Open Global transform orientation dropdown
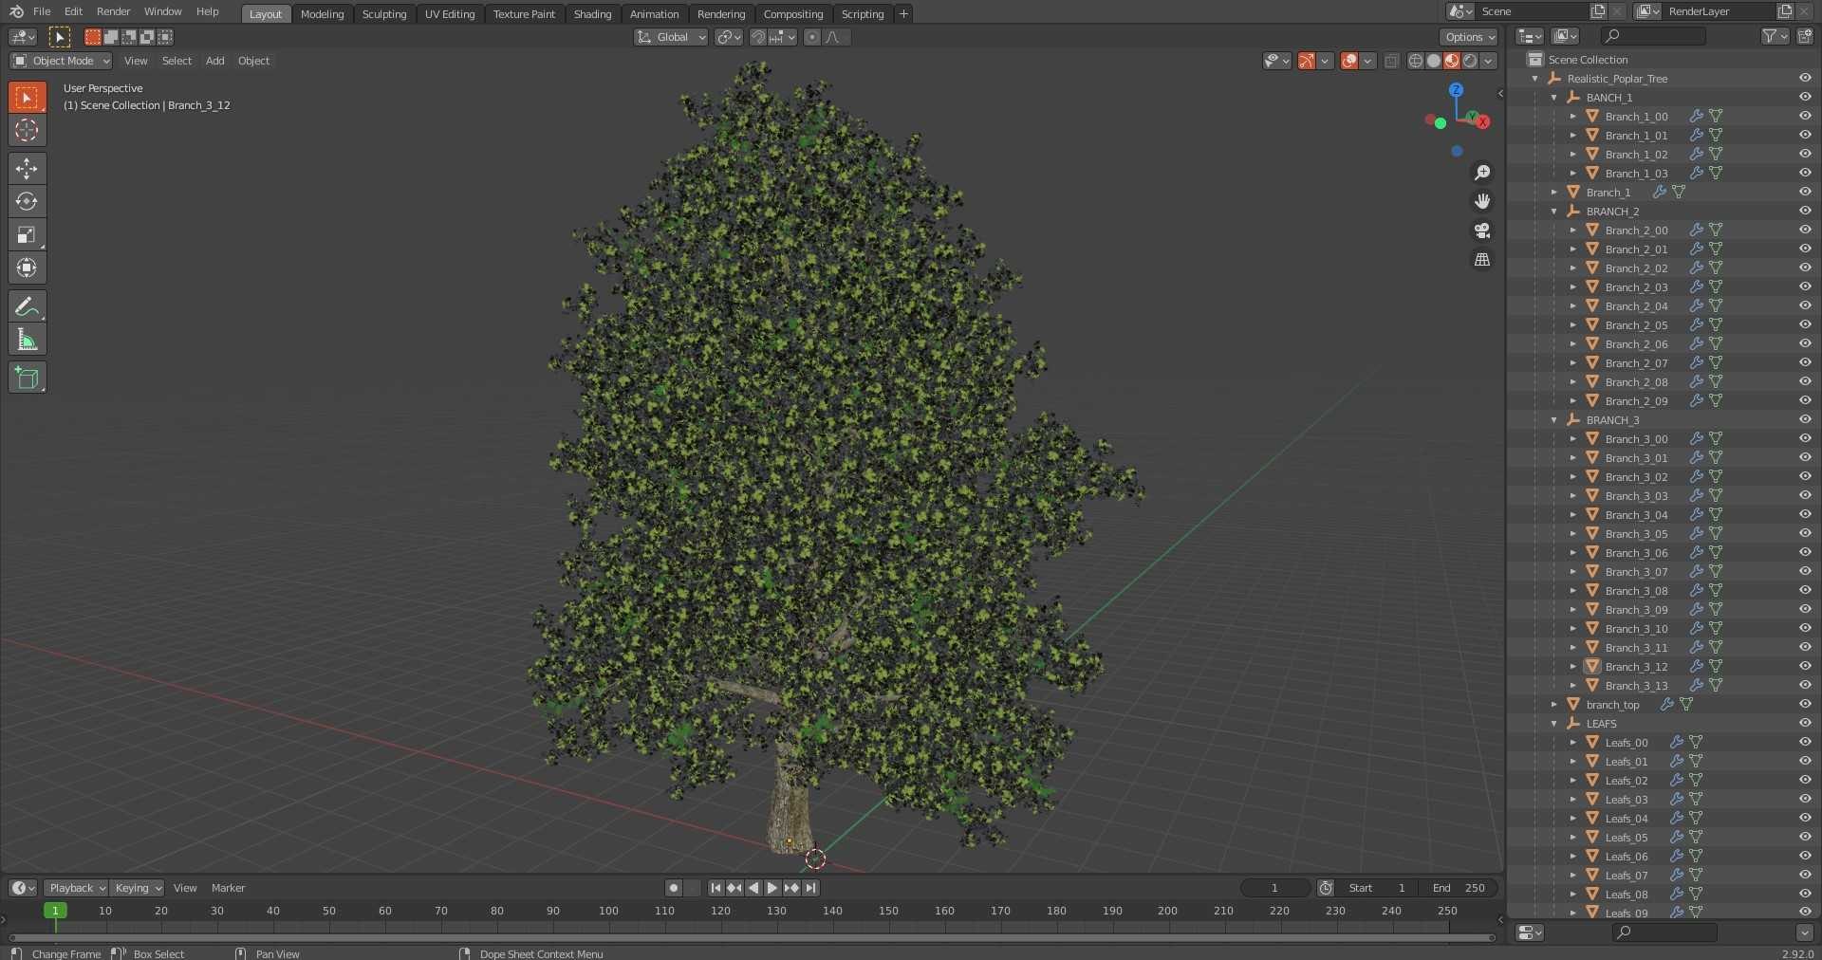Viewport: 1822px width, 960px height. [671, 37]
